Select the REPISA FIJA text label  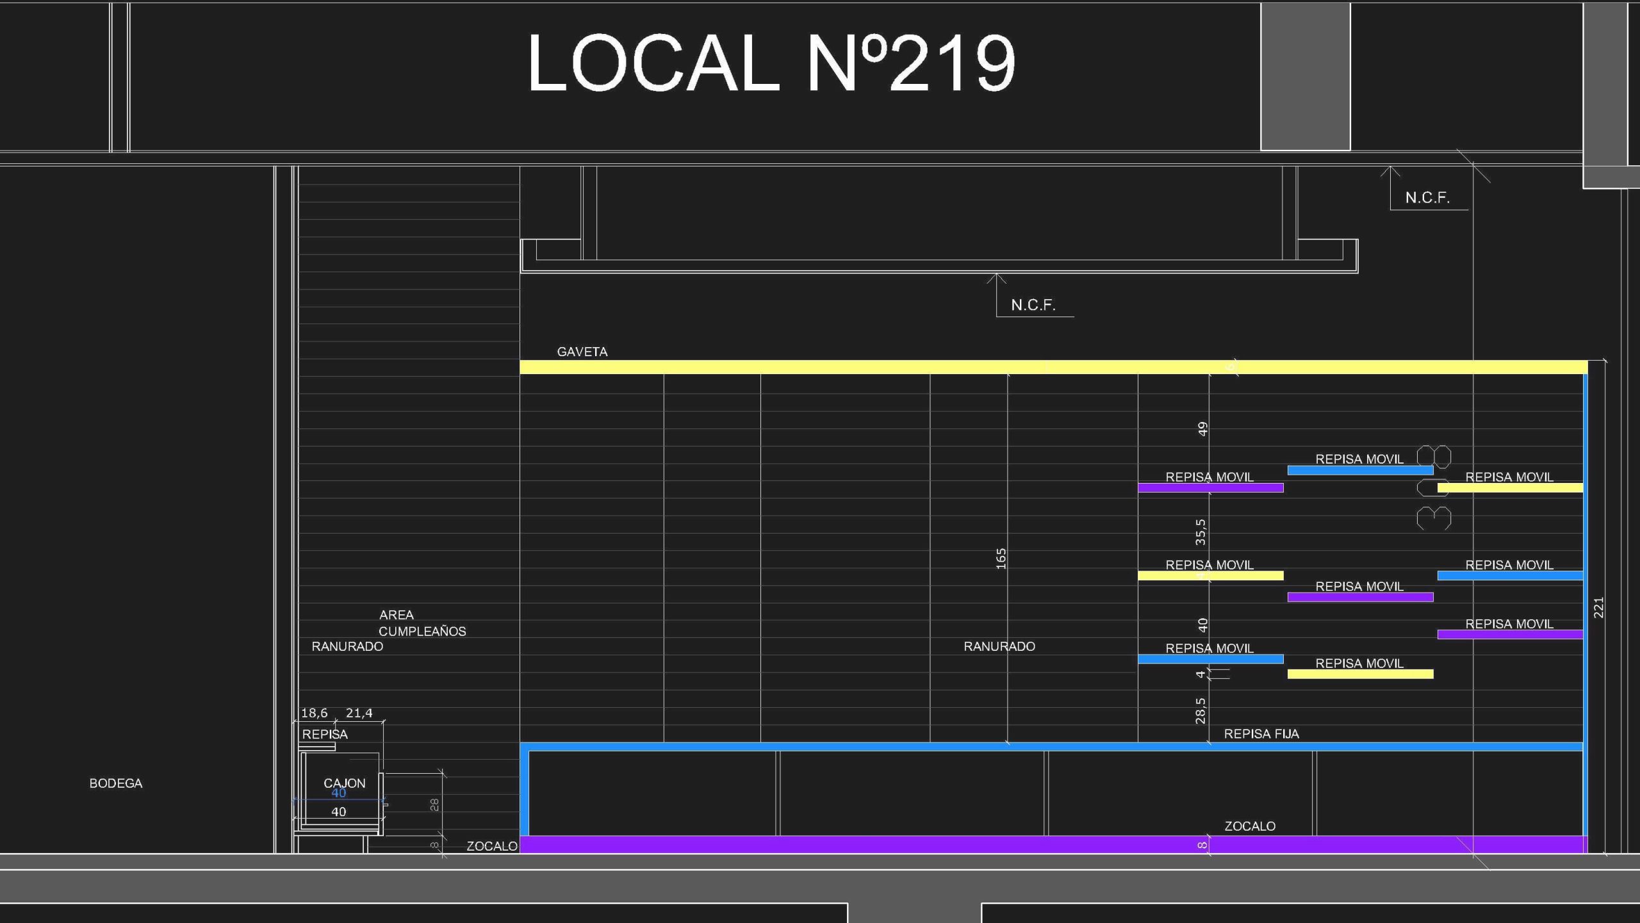pos(1261,734)
